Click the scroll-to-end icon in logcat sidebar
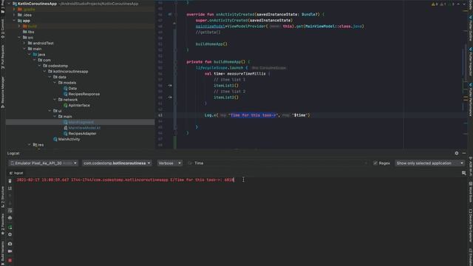The image size is (473, 266). click(10, 188)
